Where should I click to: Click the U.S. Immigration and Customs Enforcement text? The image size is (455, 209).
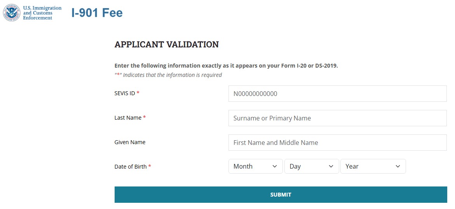coord(42,13)
